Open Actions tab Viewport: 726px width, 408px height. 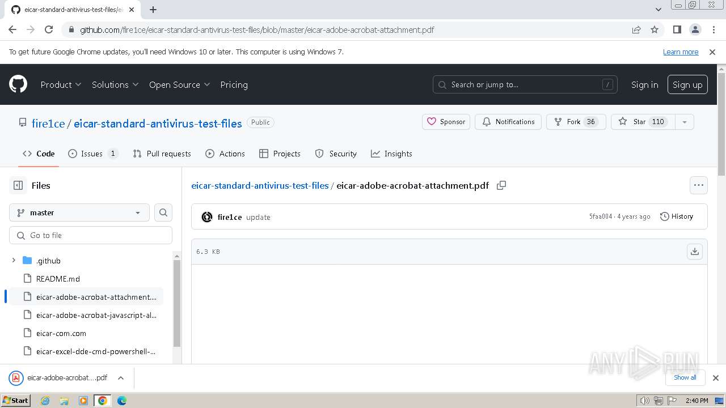225,154
